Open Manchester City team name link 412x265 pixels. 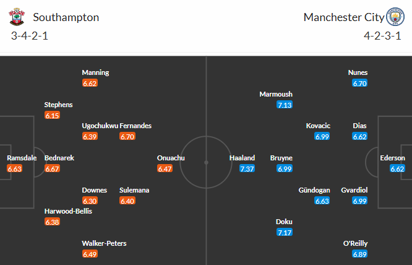[x=344, y=17]
